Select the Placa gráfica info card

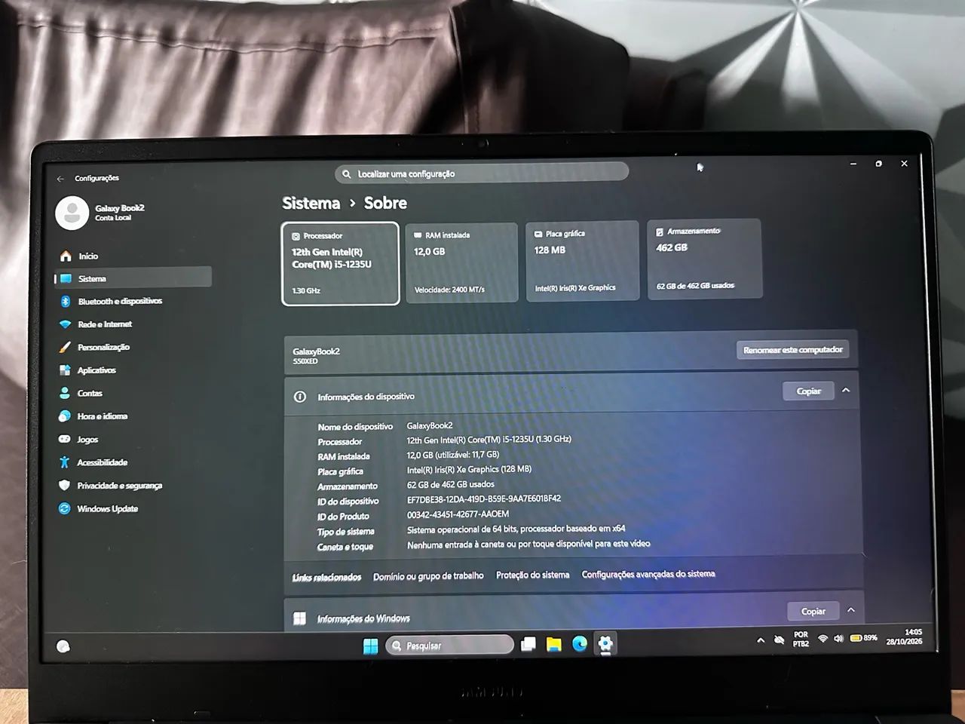[581, 261]
